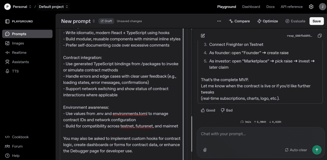Toggle the sidebar panel icon
327x160 pixels.
pos(7,21)
